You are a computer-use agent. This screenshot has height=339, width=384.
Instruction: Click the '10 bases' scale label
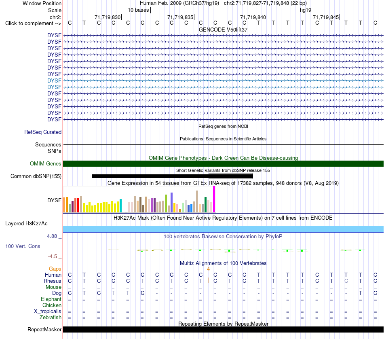[138, 10]
